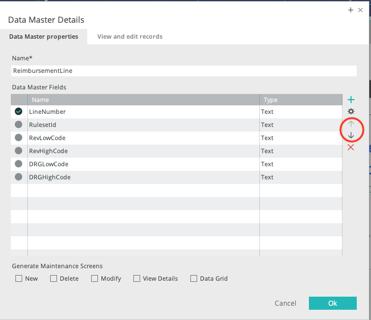This screenshot has width=371, height=320.
Task: Enable the New maintenance screen checkbox
Action: pos(19,278)
